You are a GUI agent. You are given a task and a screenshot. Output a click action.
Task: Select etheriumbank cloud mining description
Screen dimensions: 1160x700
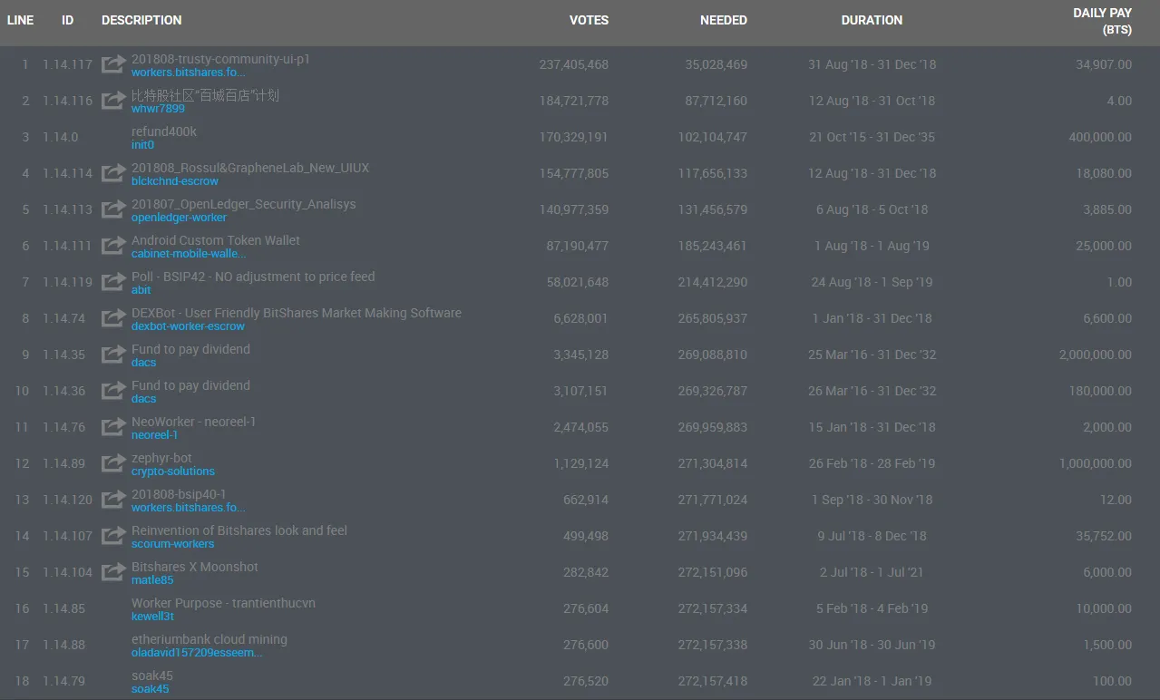tap(210, 639)
